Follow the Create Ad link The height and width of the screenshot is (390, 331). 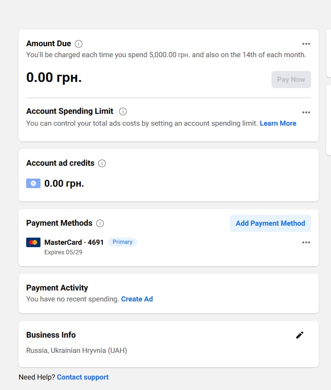click(x=137, y=299)
